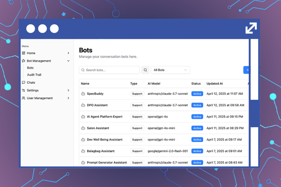
Task: Click the April 7, 2025 at 09:01 AM timestamp
Action: (224, 151)
